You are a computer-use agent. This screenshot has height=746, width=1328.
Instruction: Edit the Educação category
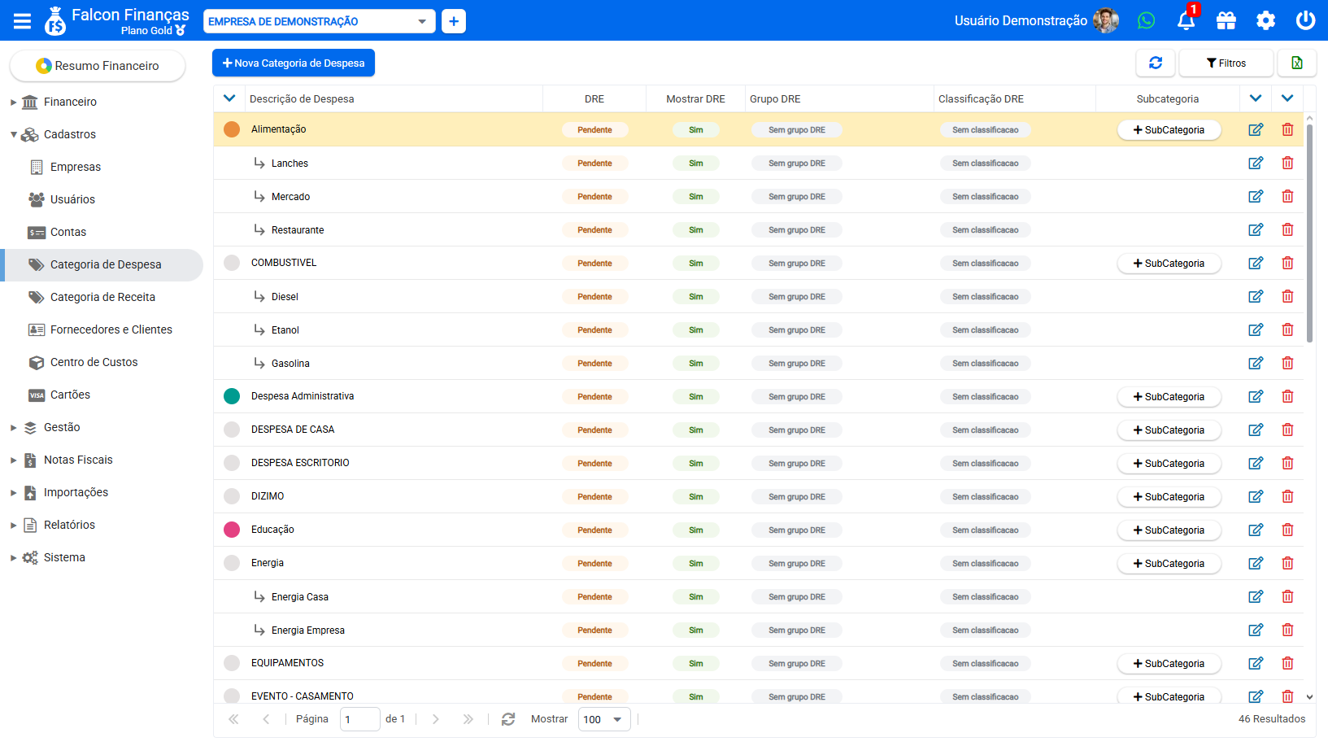click(x=1256, y=530)
